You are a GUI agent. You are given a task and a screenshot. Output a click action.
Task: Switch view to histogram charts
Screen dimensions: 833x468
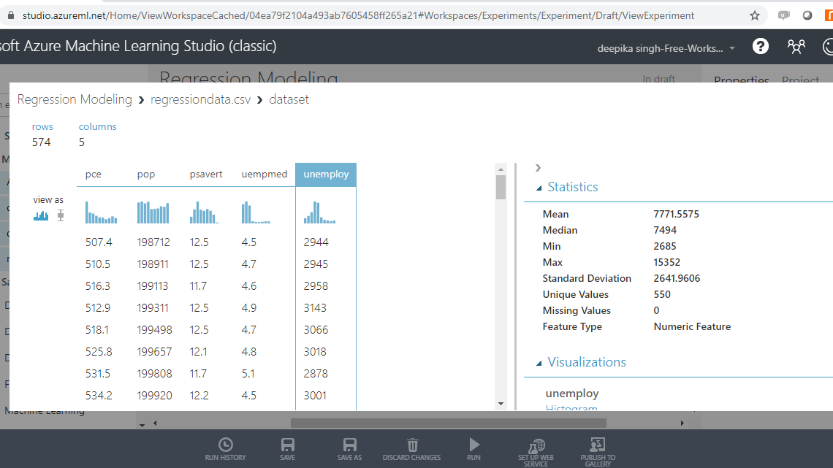(41, 215)
